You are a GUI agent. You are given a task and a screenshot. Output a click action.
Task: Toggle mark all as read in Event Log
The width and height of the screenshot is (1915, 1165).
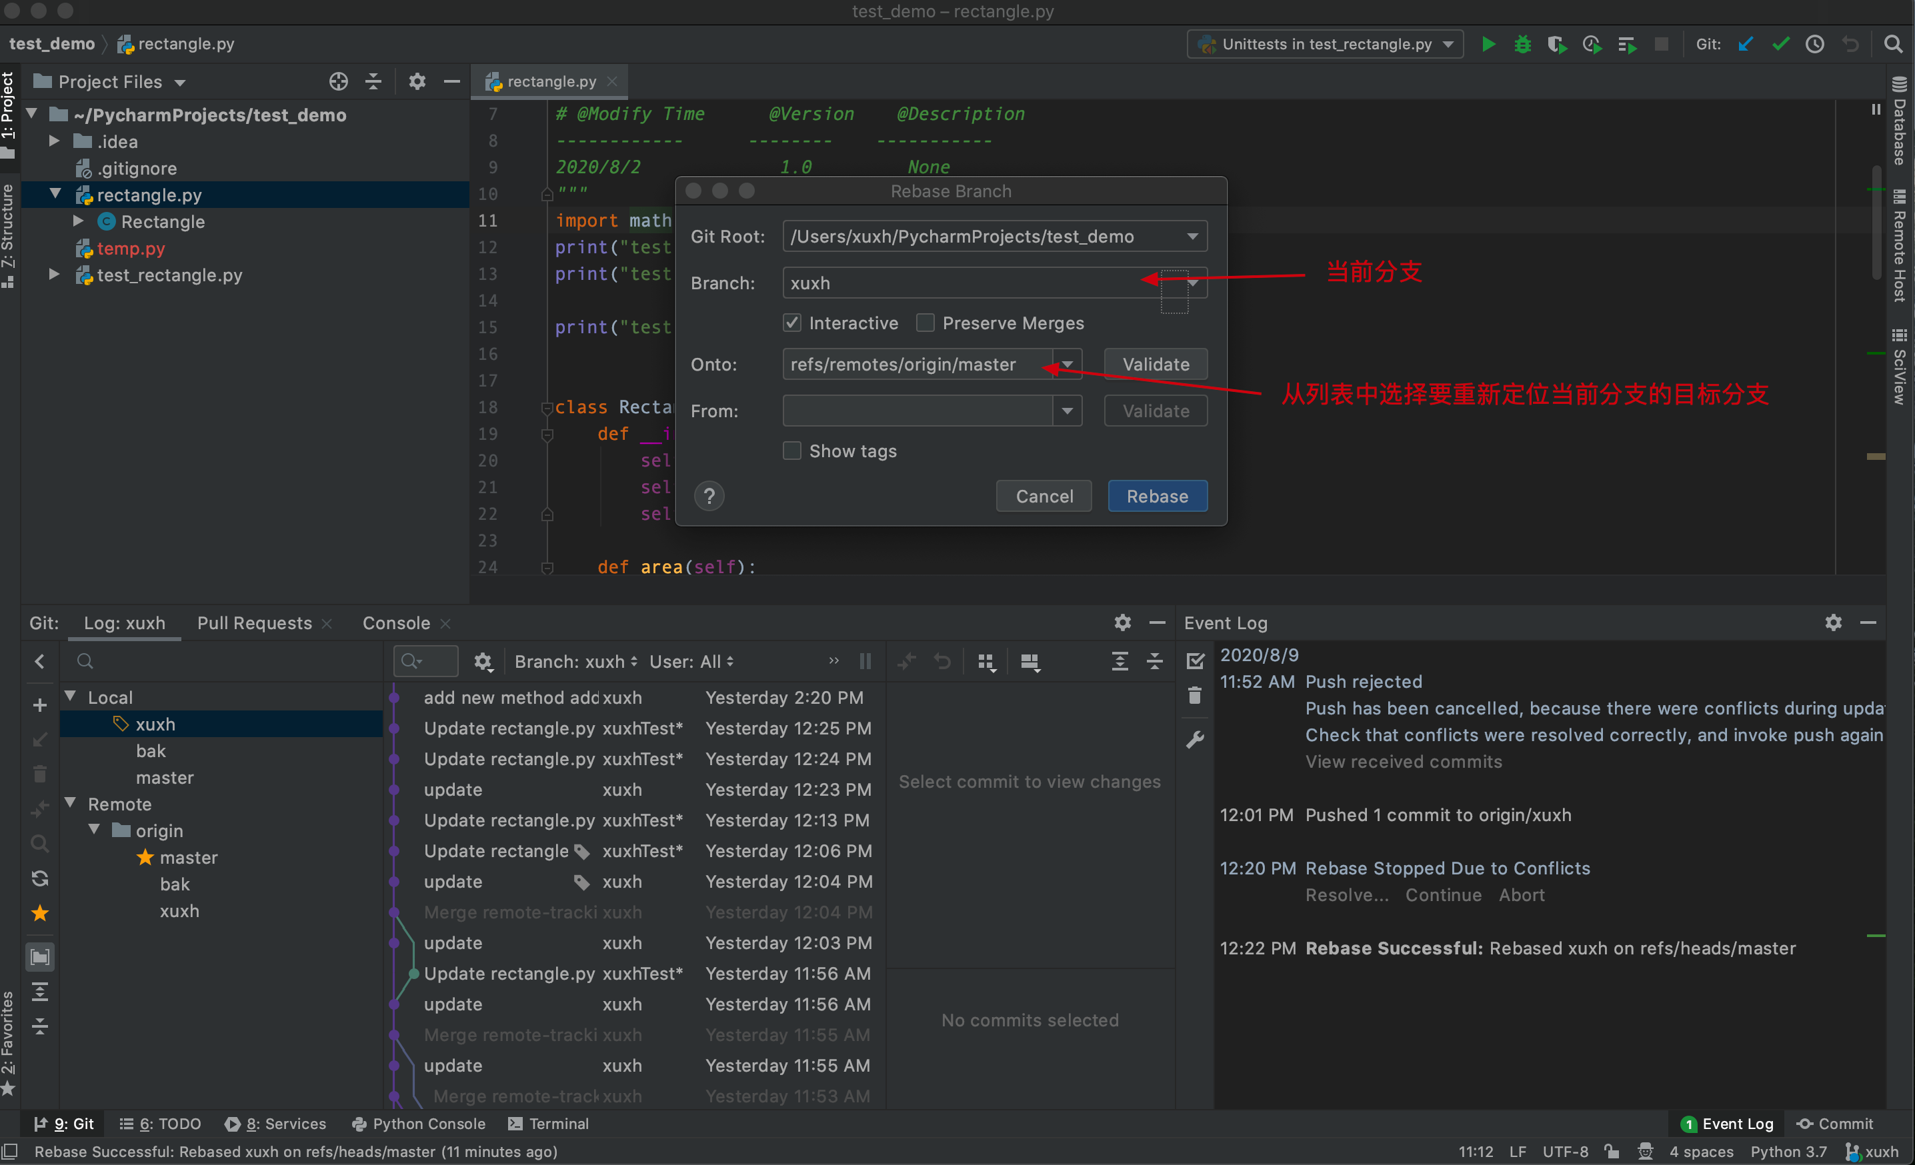1196,661
